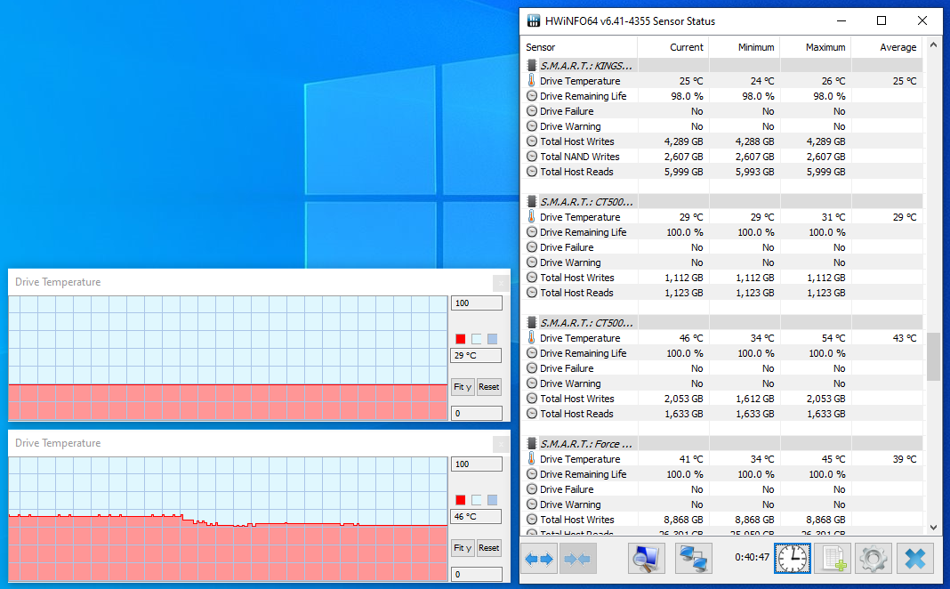Click the expand columns arrows icon
Image resolution: width=950 pixels, height=589 pixels.
(539, 558)
